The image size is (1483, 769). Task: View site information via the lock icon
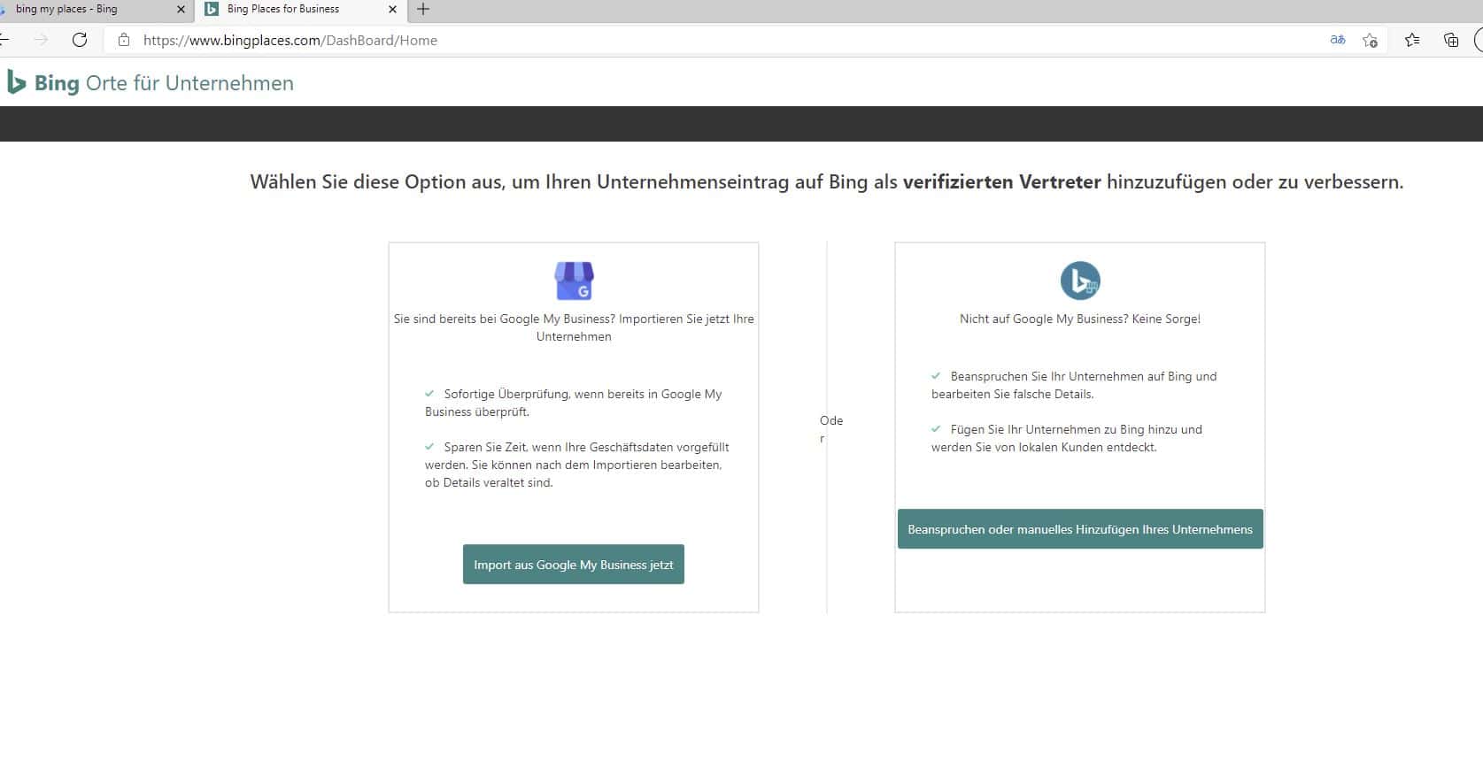(124, 40)
